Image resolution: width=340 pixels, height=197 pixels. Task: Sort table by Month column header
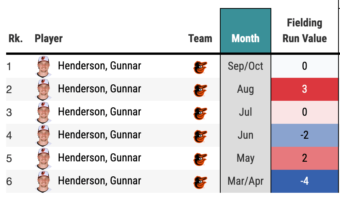(x=246, y=38)
